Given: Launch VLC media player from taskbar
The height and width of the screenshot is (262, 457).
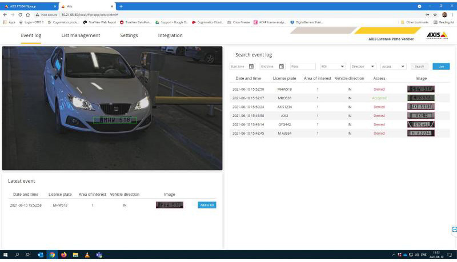Looking at the screenshot, I should pyautogui.click(x=87, y=255).
